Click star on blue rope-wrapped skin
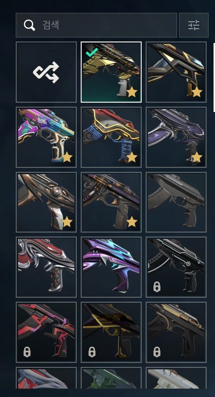Viewport: 215px width, 397px height. 132,158
